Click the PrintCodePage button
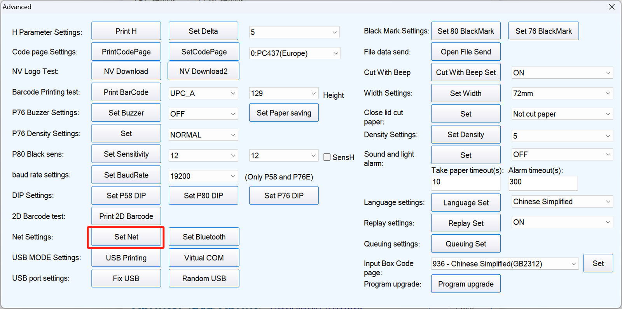Screen dimensions: 622x309 [x=126, y=52]
